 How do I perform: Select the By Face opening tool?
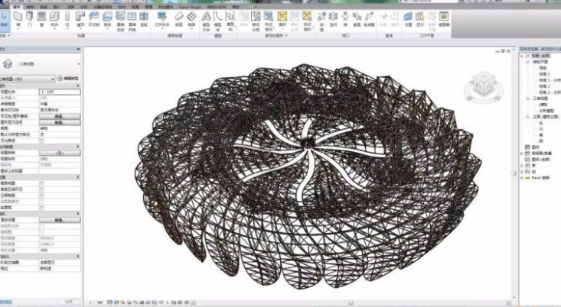click(321, 21)
